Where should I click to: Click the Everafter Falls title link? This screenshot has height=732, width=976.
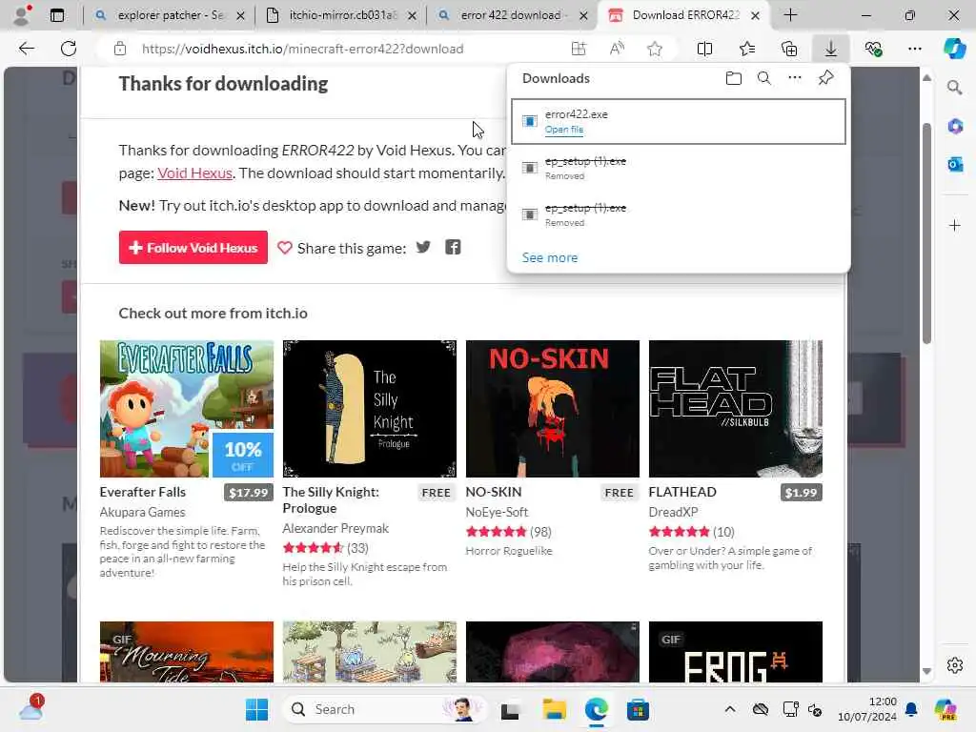click(x=143, y=492)
